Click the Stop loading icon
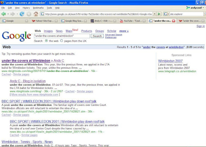Image resolution: width=206 pixels, height=147 pixels. (x=29, y=14)
